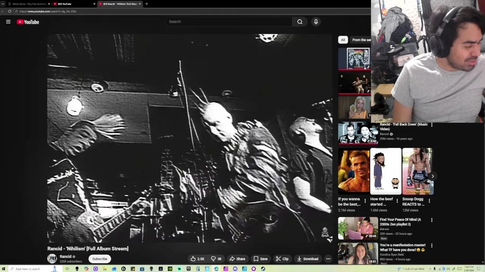This screenshot has height=272, width=485.
Task: Close the Mines Game browser tab
Action: click(49, 4)
